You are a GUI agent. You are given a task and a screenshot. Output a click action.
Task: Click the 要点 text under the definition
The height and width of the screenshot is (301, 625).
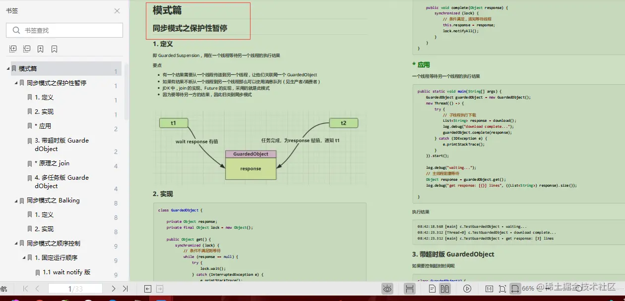point(157,65)
